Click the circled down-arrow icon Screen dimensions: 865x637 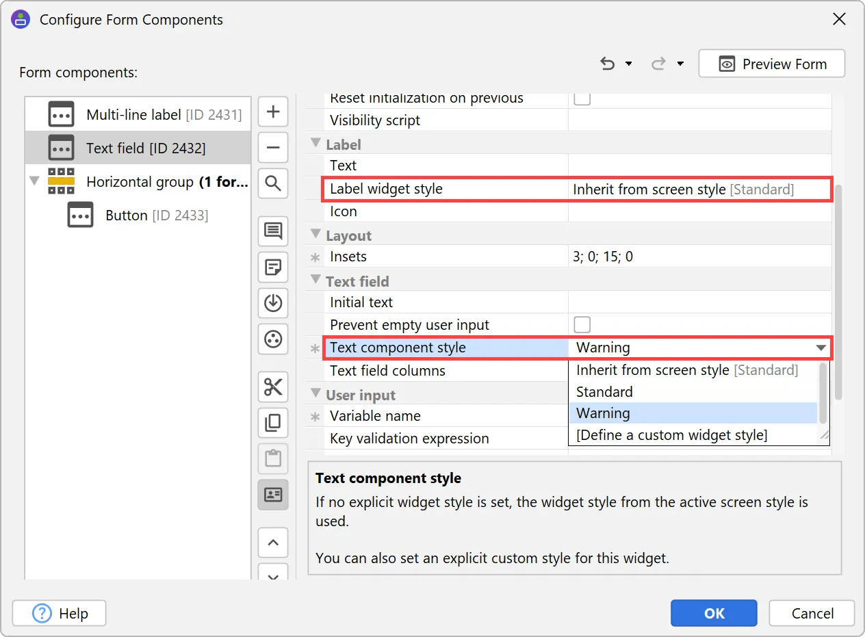point(273,302)
